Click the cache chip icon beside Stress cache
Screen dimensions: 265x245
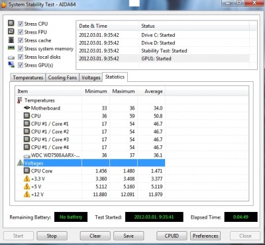[x=11, y=40]
